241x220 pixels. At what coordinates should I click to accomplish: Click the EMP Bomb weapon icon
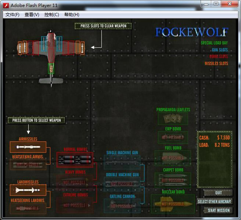pos(173,138)
